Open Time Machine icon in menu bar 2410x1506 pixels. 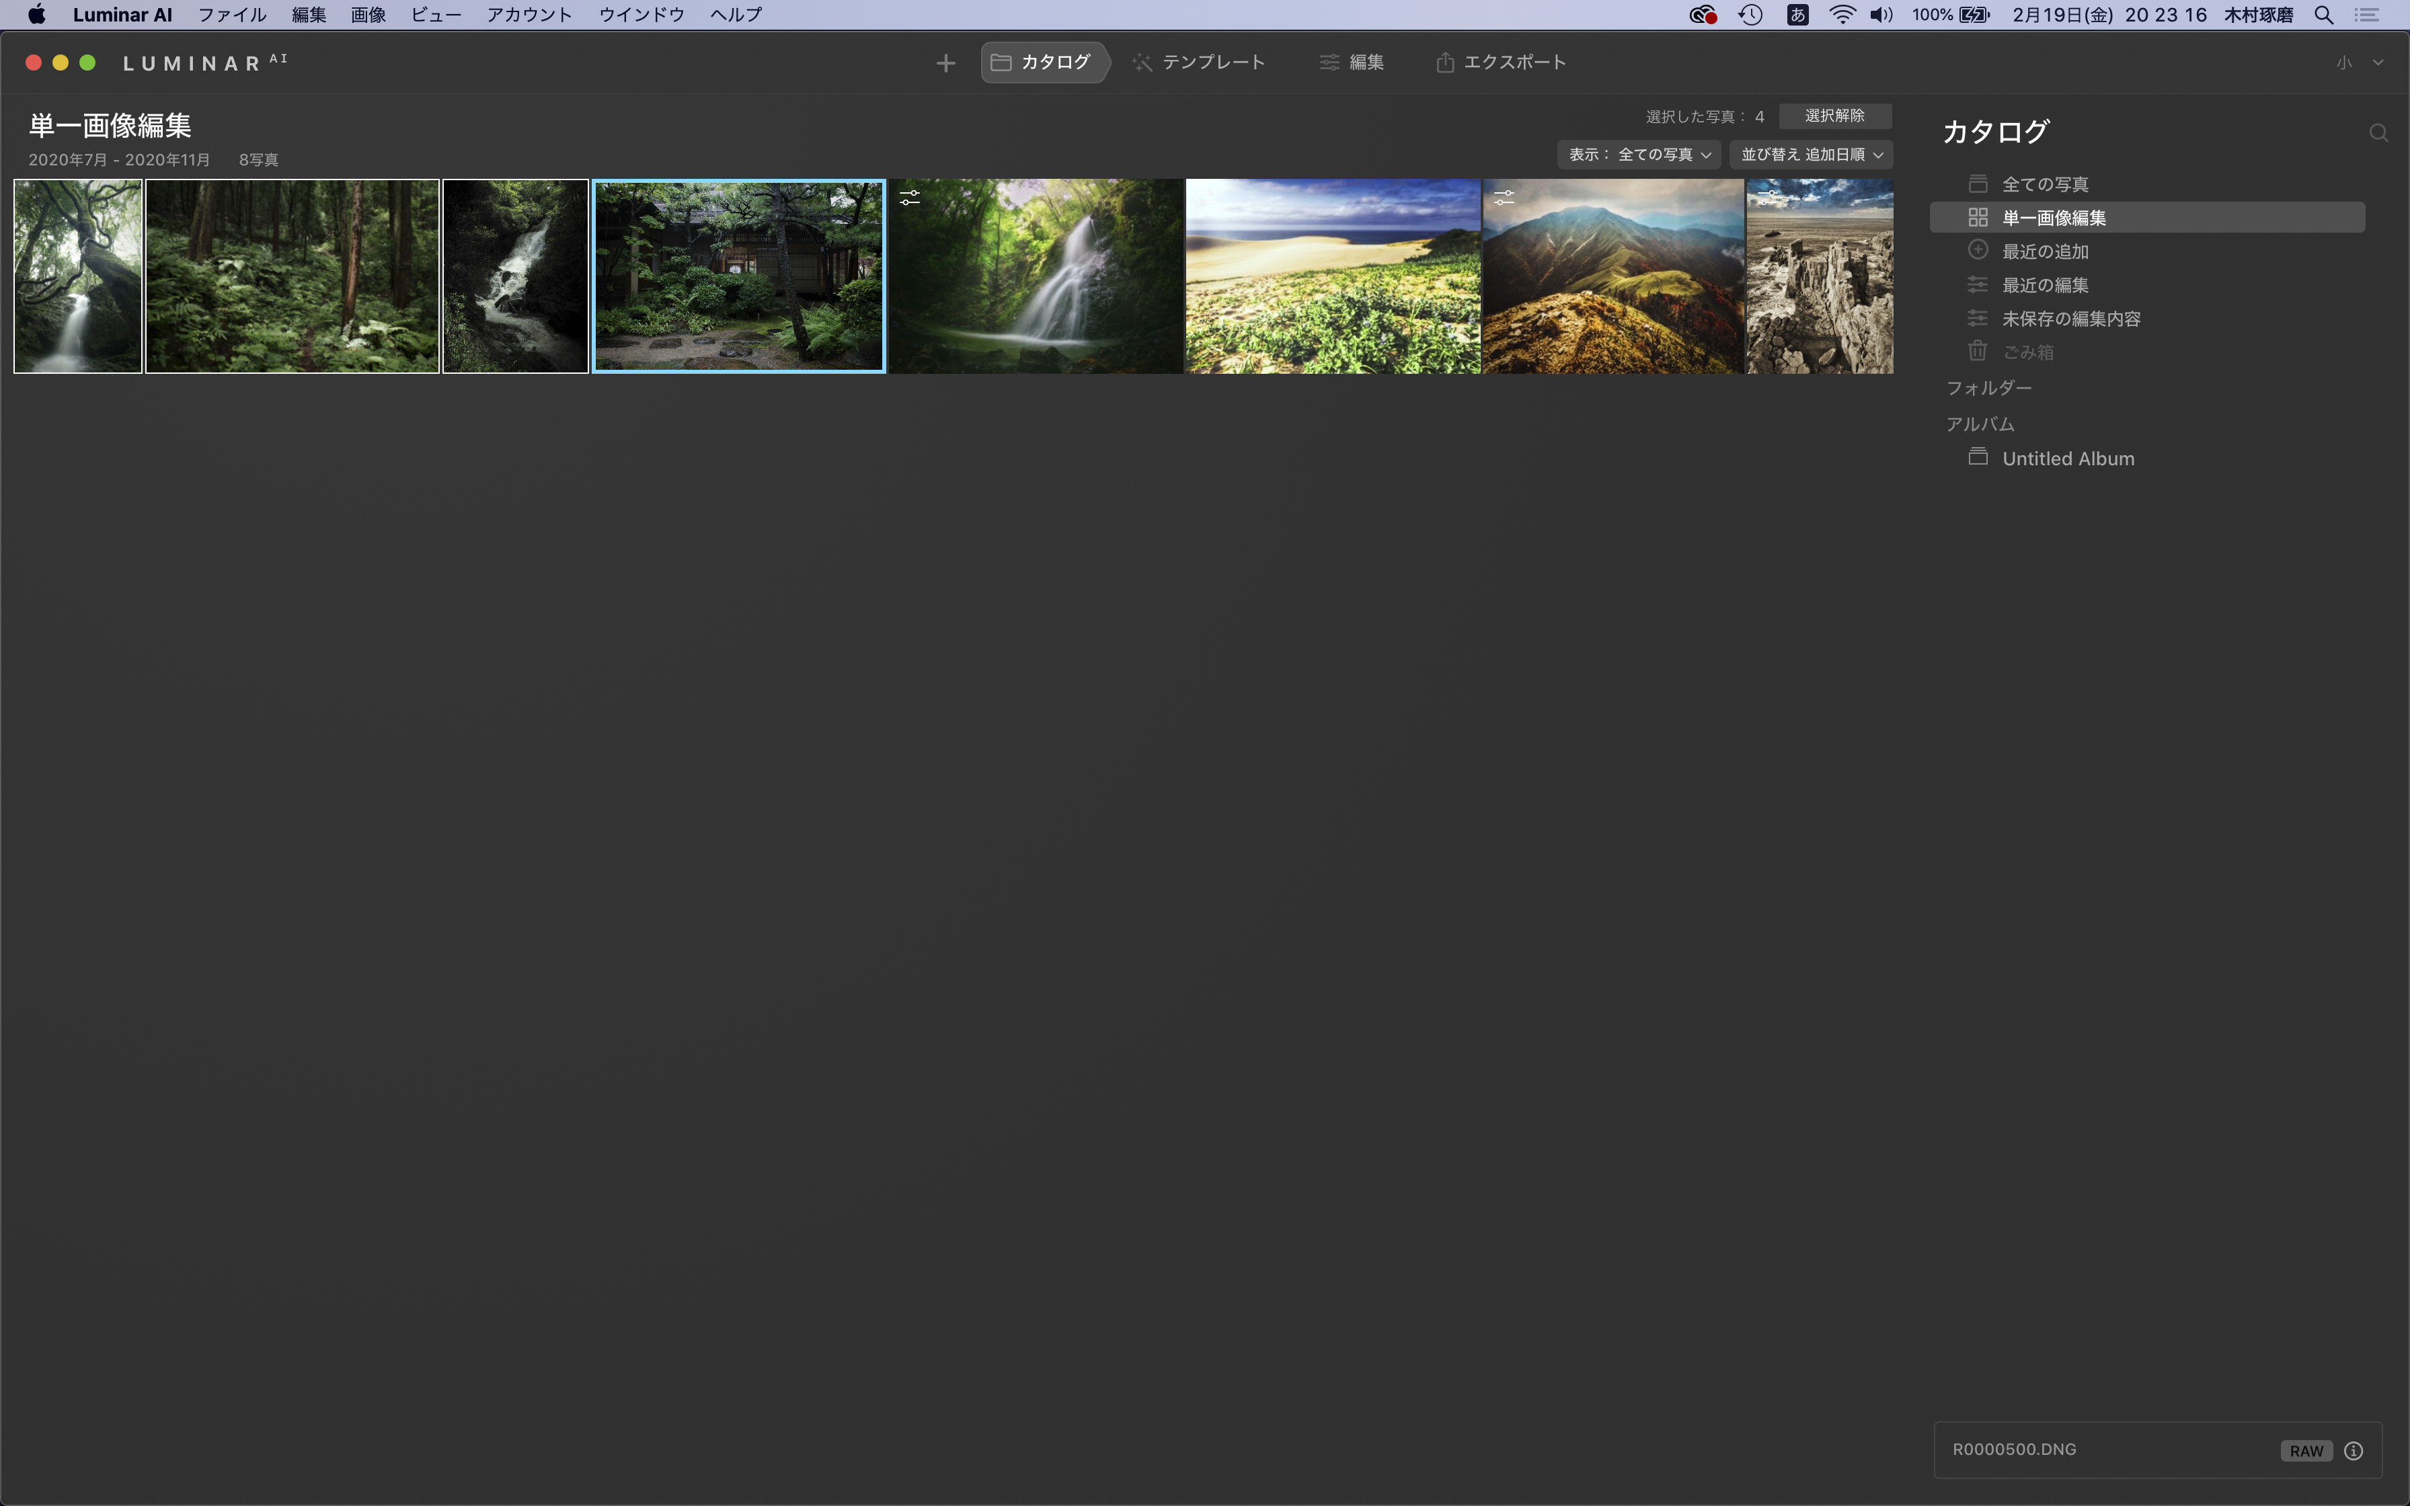(x=1750, y=15)
